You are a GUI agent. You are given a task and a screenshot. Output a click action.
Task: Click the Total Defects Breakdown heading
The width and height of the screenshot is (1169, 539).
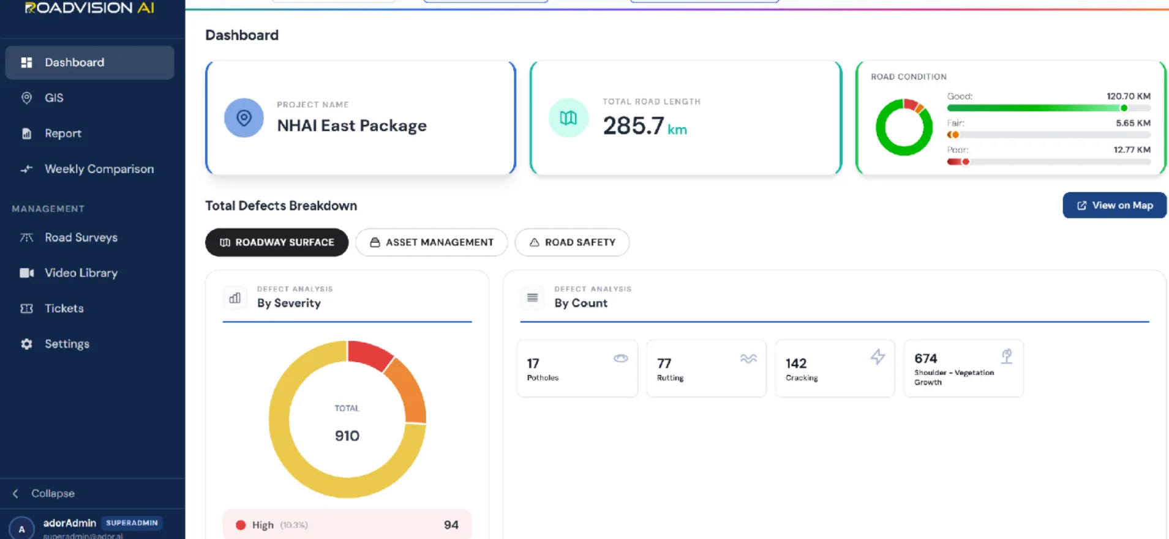point(281,206)
